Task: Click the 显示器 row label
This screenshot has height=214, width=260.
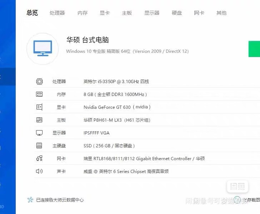Action: pos(59,133)
